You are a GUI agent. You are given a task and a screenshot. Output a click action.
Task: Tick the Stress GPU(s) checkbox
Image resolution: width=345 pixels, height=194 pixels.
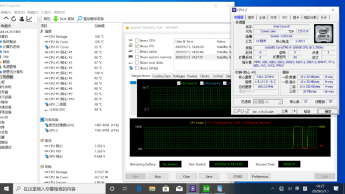click(x=137, y=68)
